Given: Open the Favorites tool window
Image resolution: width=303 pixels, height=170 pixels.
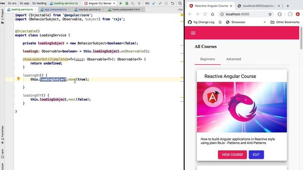Looking at the screenshot, I should [2, 135].
